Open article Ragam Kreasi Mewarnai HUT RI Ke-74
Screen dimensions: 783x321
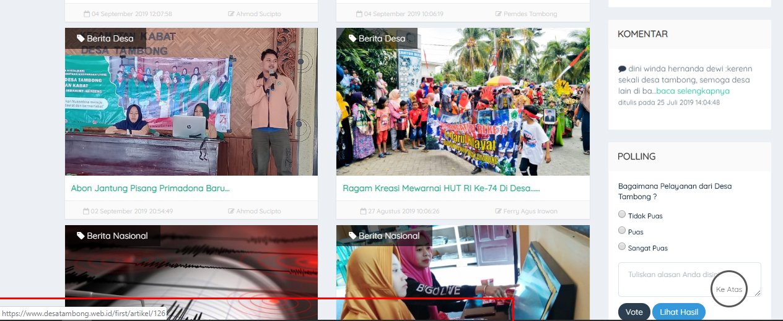click(442, 188)
